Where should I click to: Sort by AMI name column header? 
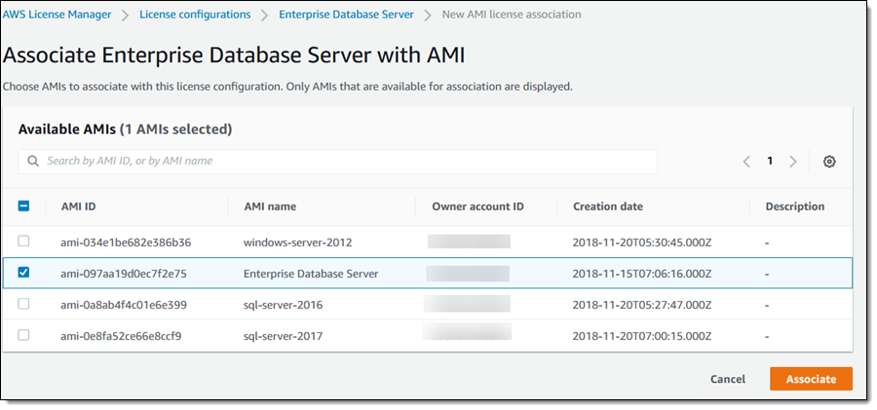pos(270,206)
